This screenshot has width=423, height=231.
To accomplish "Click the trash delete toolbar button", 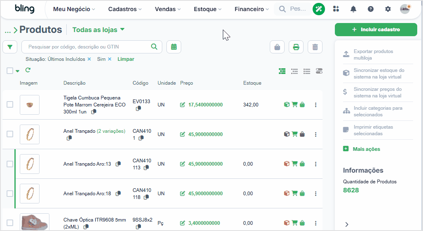I will (315, 47).
